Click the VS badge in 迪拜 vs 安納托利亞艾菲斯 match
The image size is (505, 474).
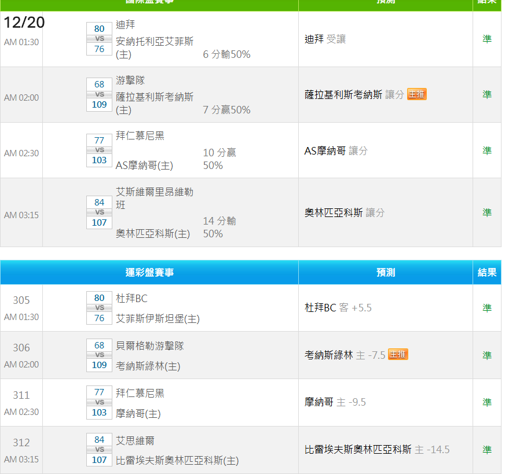(100, 39)
